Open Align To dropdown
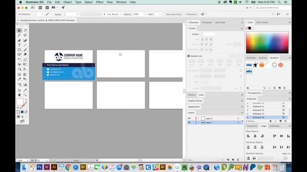This screenshot has width=307, height=172. click(286, 158)
